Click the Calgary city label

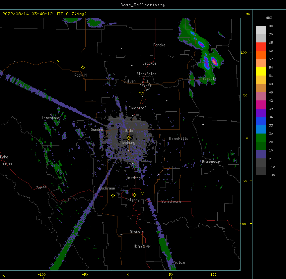(x=132, y=200)
